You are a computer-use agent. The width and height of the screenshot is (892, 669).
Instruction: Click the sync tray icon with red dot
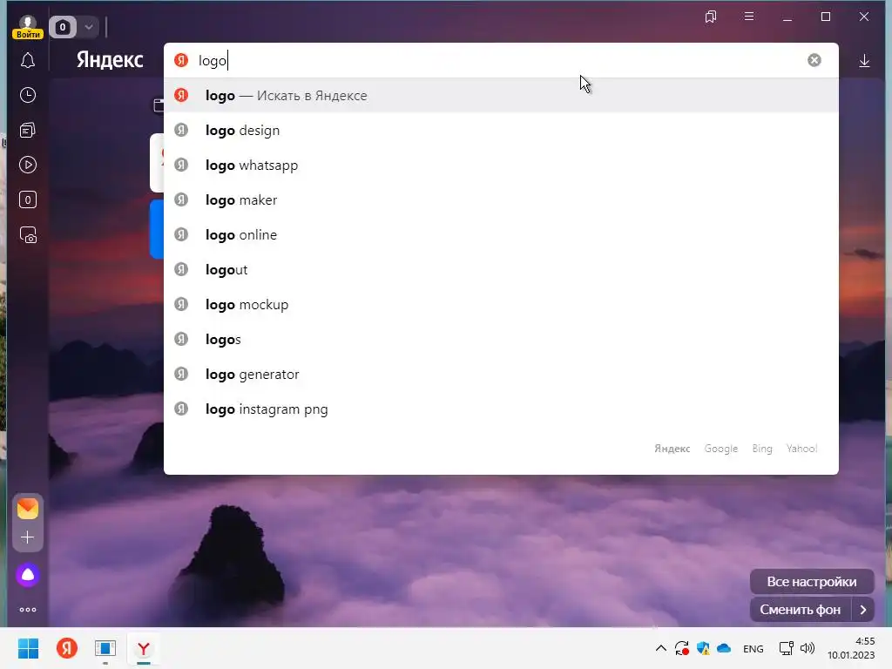point(681,648)
